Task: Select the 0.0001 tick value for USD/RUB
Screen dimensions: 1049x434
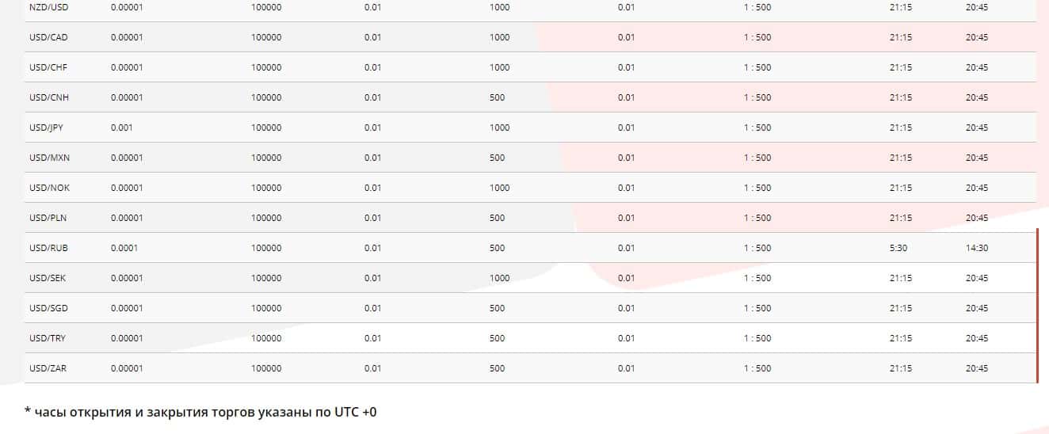Action: coord(124,248)
